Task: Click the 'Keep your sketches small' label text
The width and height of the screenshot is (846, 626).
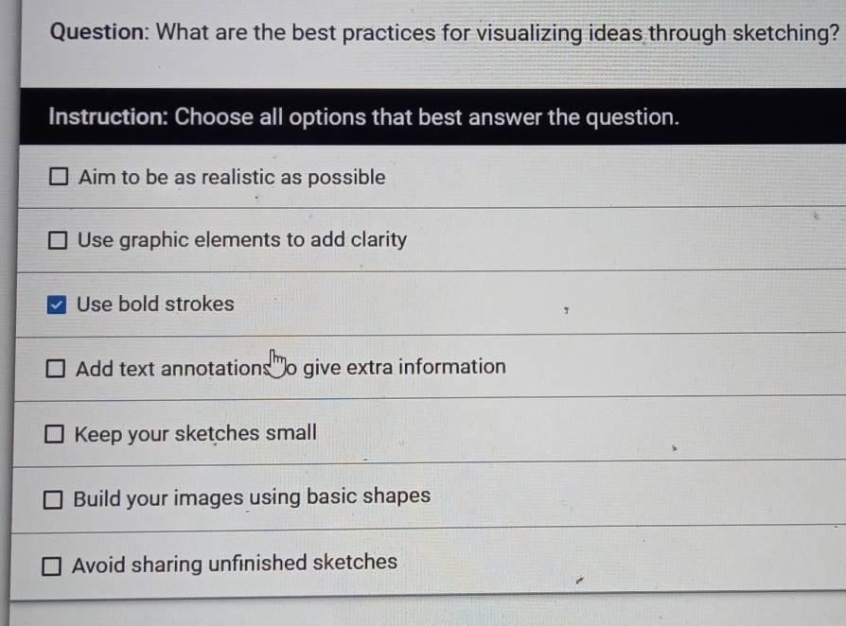Action: [195, 434]
